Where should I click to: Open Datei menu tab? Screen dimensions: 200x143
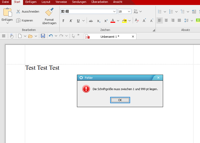(5, 2)
